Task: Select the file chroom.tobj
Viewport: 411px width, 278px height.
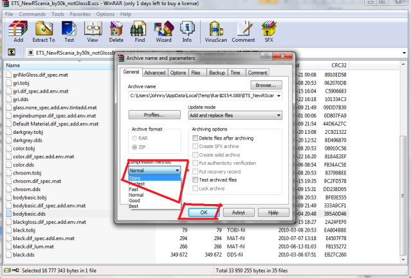Action: (27, 173)
